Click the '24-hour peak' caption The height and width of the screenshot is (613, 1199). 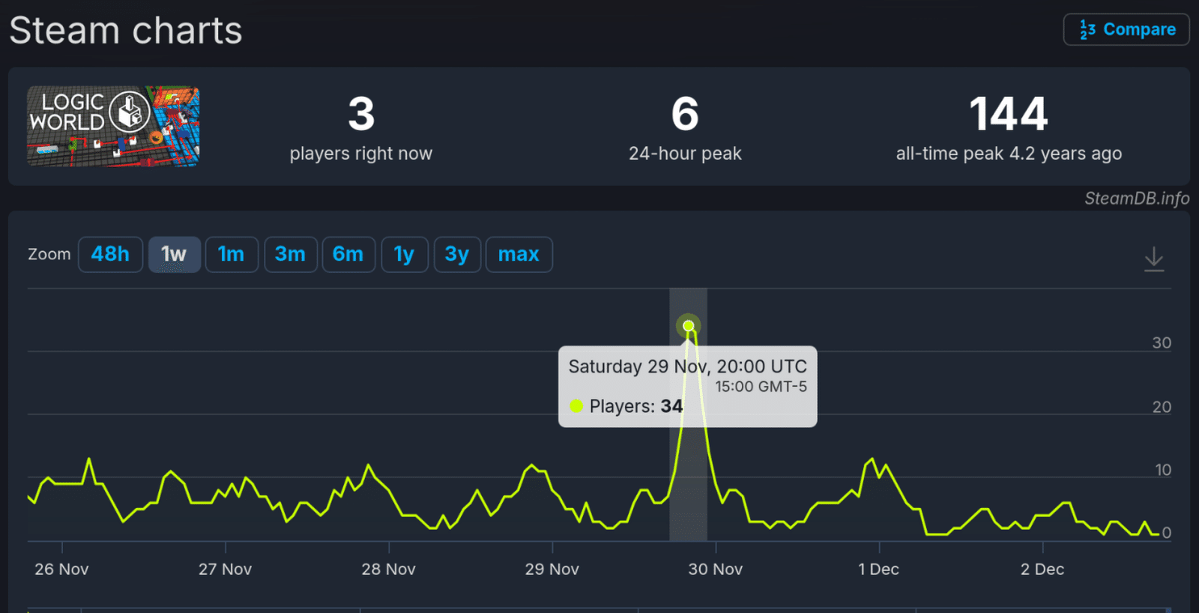pos(685,153)
